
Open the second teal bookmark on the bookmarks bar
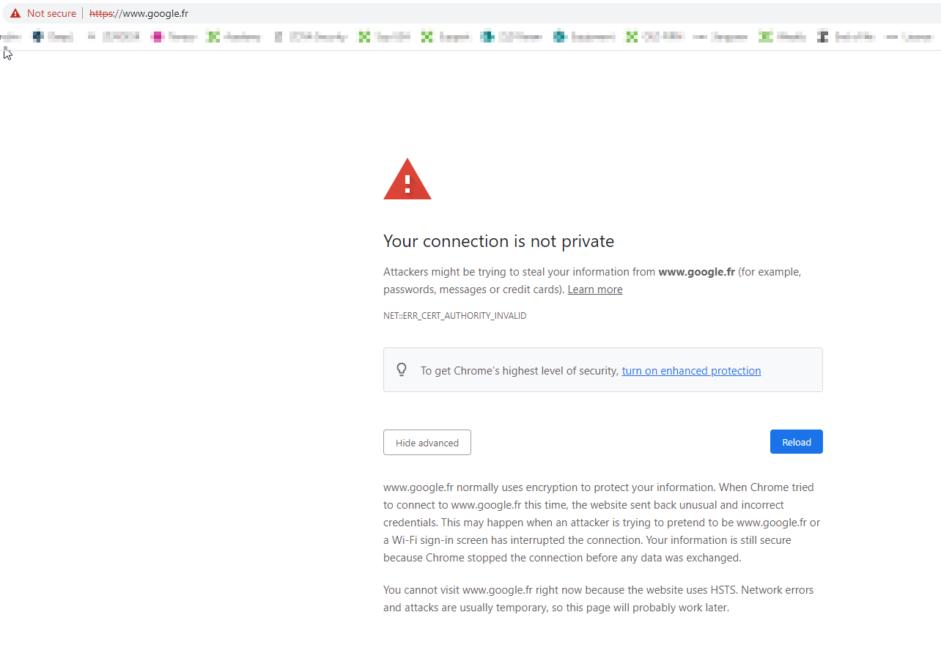[560, 35]
